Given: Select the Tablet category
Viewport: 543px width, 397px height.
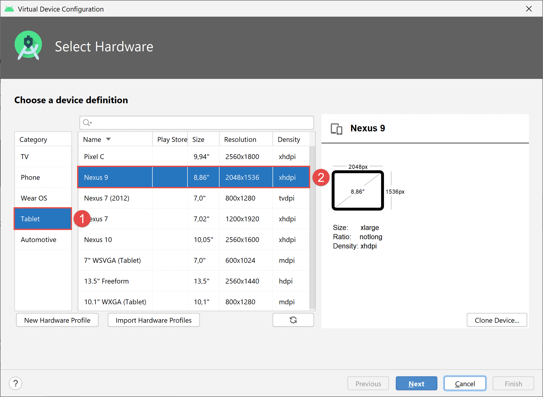Looking at the screenshot, I should (43, 219).
